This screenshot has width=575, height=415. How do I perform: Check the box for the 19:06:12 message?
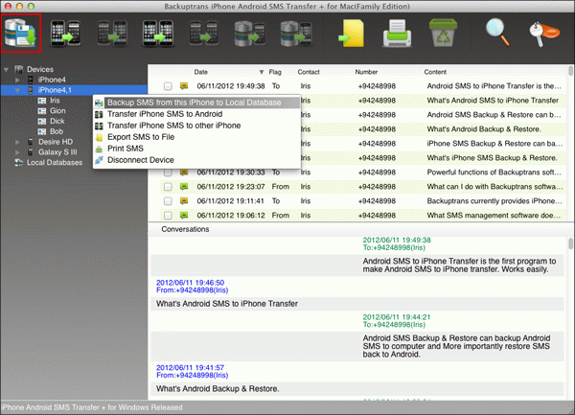click(168, 216)
